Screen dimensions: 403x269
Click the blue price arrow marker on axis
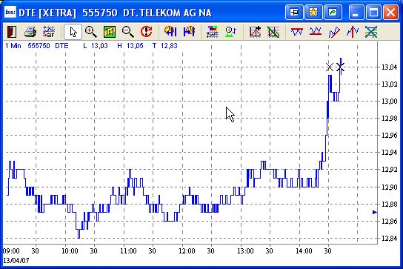pyautogui.click(x=375, y=213)
